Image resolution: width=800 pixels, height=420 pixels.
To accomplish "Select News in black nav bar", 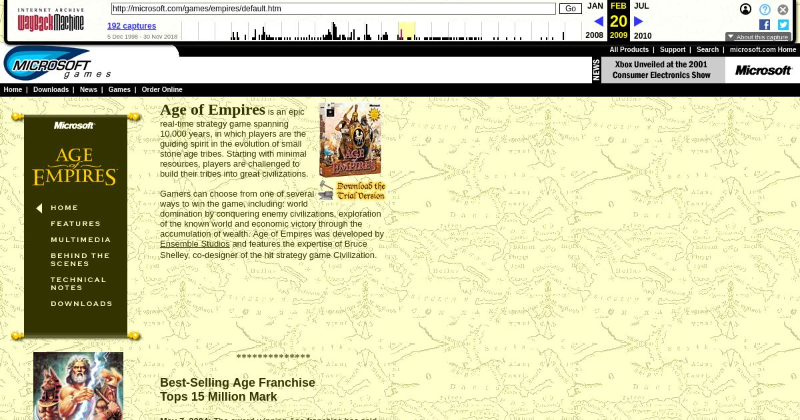I will [x=89, y=90].
